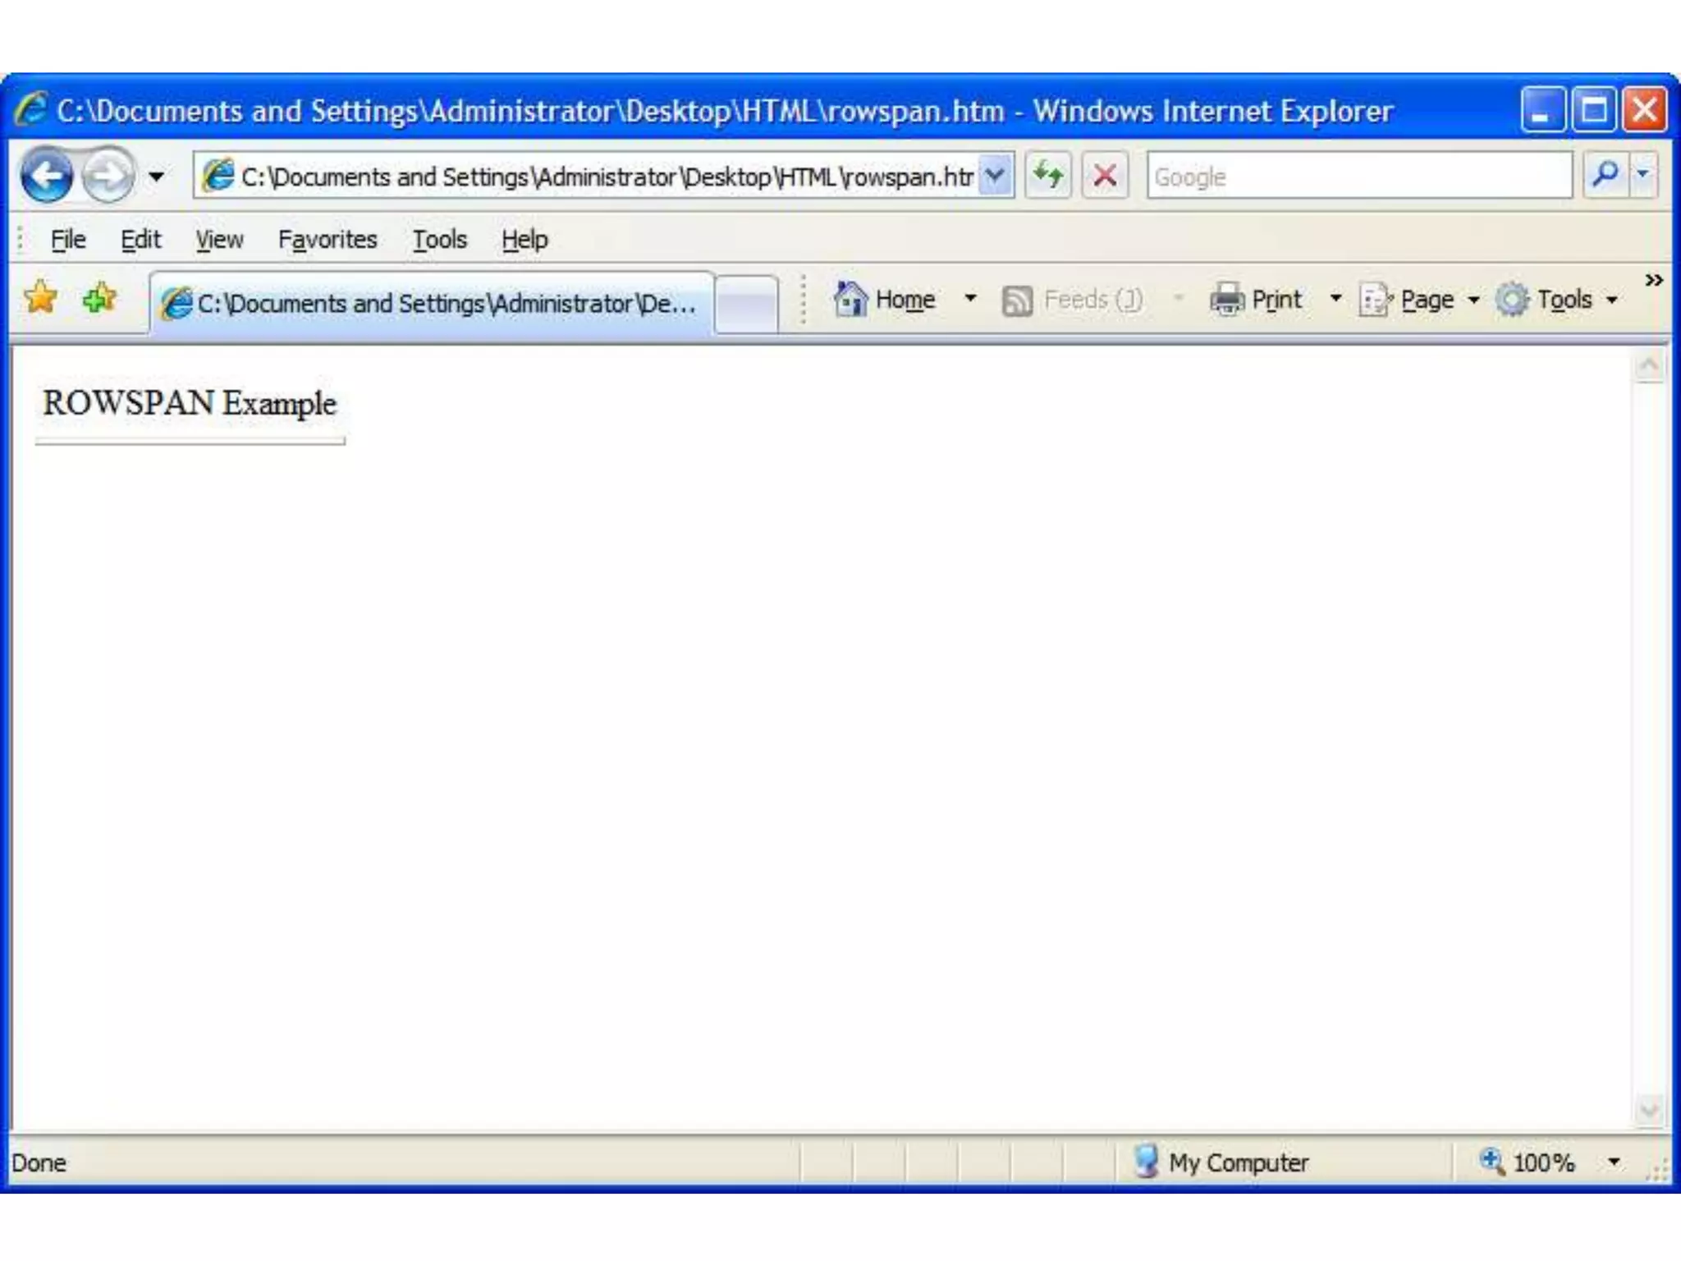
Task: Open the View menu
Action: 219,240
